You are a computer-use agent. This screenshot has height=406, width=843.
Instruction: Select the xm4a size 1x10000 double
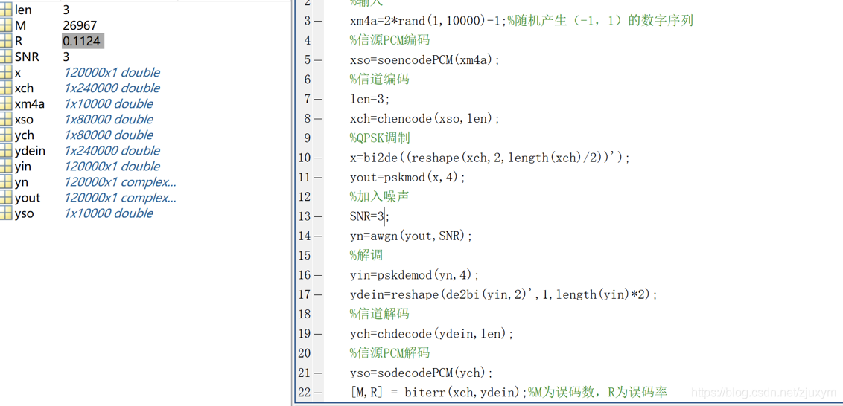click(x=108, y=103)
